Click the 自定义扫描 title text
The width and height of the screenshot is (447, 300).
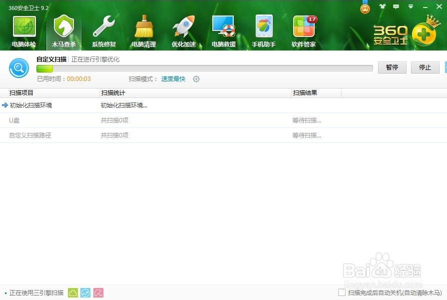click(51, 59)
